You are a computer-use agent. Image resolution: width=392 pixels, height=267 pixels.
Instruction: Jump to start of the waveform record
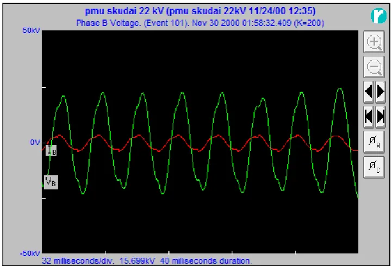pyautogui.click(x=369, y=117)
